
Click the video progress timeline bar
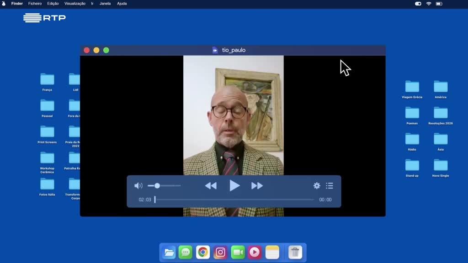(x=234, y=200)
